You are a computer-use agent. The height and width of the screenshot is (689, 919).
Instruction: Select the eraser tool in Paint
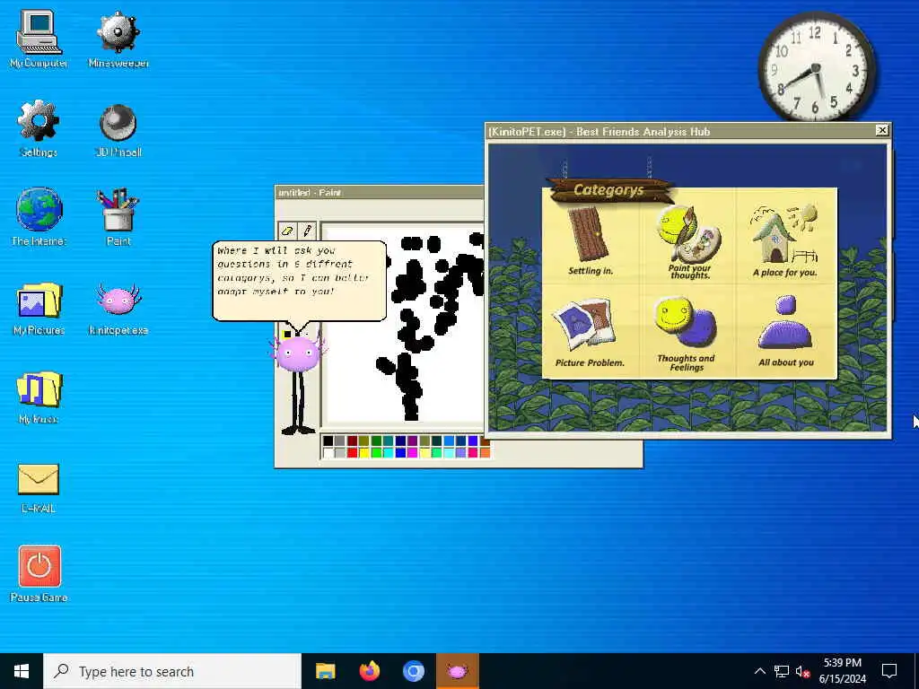[x=287, y=231]
